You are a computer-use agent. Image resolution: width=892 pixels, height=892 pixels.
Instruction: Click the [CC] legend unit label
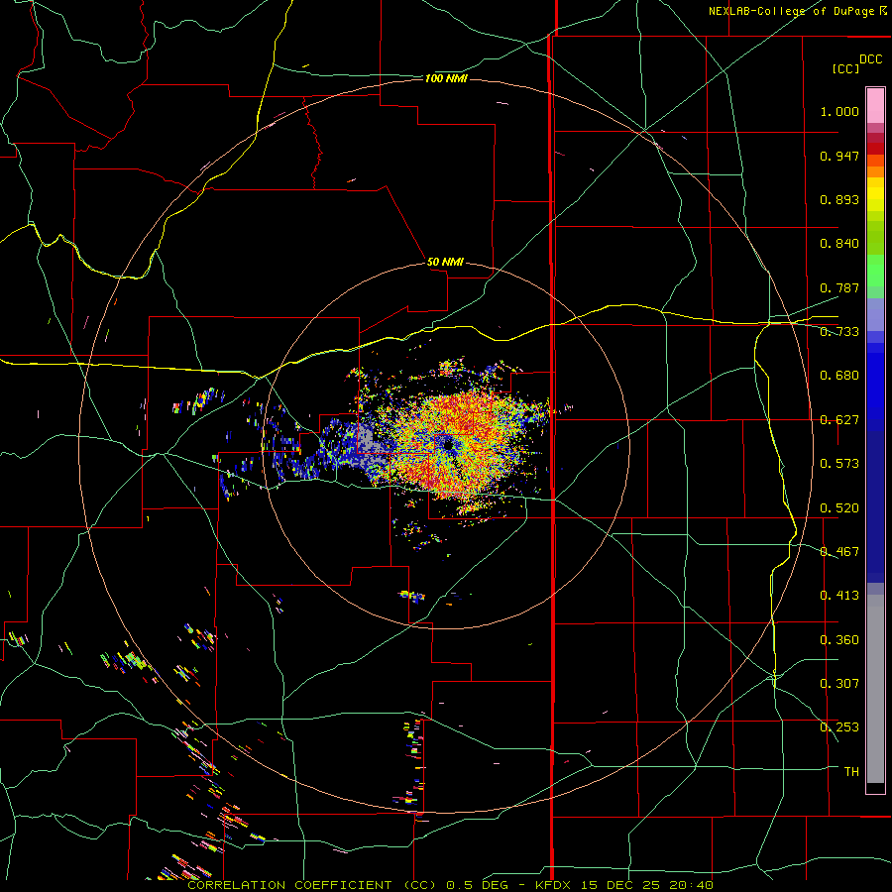coord(845,68)
